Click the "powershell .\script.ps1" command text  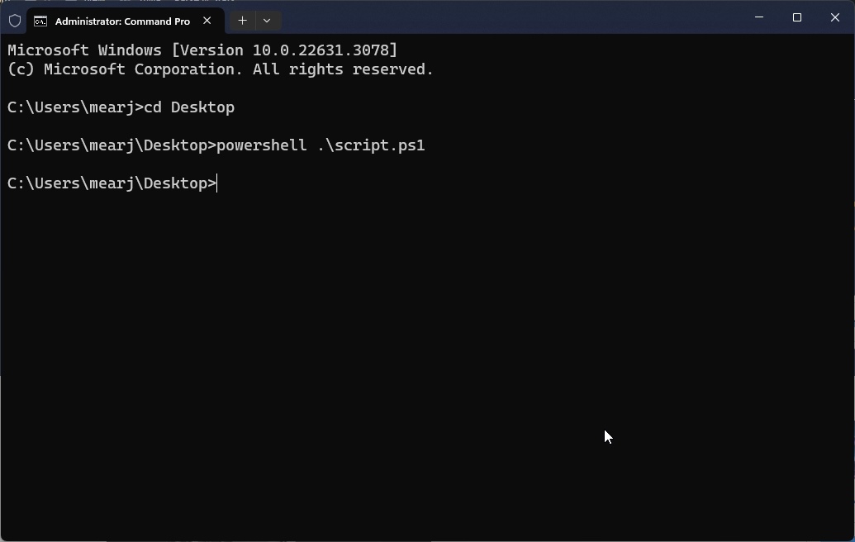click(321, 145)
